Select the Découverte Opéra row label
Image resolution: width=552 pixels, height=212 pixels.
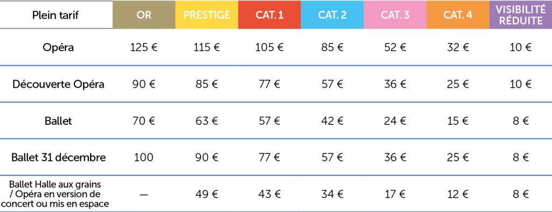click(58, 84)
